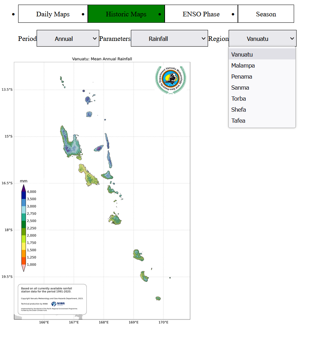Expand the Period Annual dropdown
The height and width of the screenshot is (344, 314).
click(x=68, y=38)
